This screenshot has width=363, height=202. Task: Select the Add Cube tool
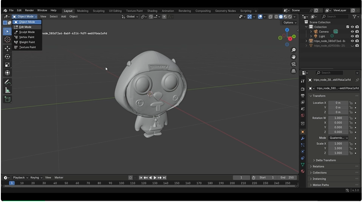tap(7, 99)
